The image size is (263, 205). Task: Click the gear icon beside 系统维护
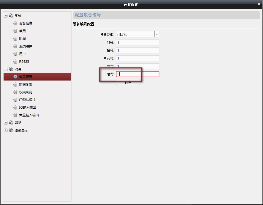pyautogui.click(x=15, y=46)
